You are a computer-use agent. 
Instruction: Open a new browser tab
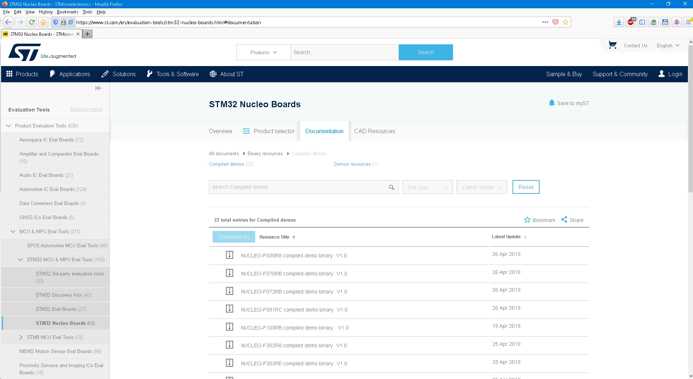[87, 34]
